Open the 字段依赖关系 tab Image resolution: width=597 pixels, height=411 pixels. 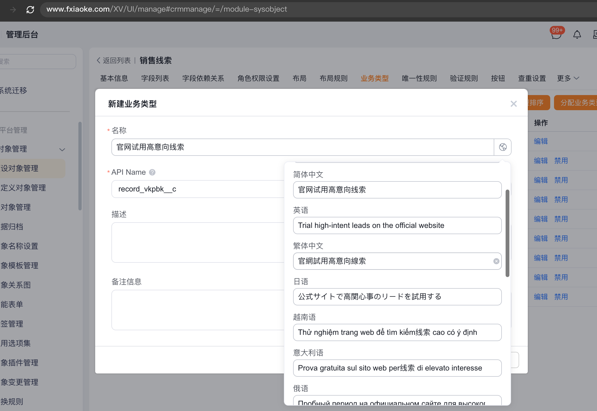point(203,78)
